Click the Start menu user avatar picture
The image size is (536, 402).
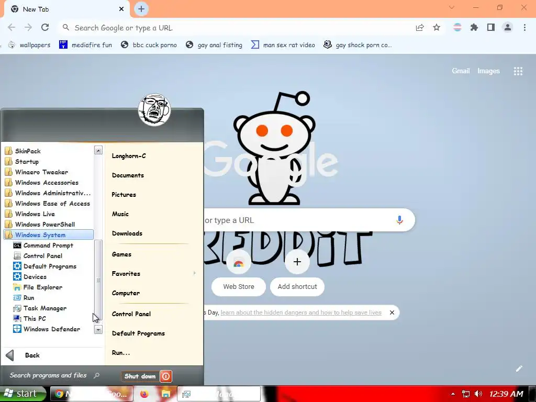pos(154,110)
